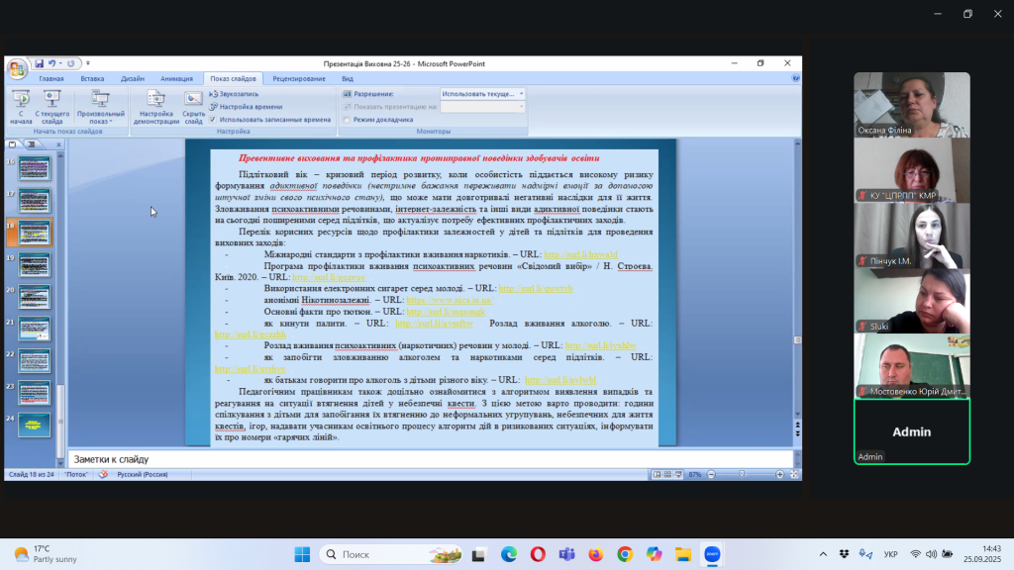Image resolution: width=1014 pixels, height=570 pixels.
Task: Click the Hide Slide (Скрыть слайд) icon
Action: pos(193,99)
